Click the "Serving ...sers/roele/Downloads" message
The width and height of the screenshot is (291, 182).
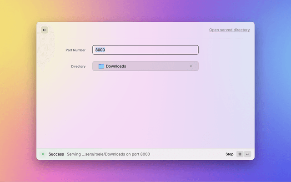[108, 154]
